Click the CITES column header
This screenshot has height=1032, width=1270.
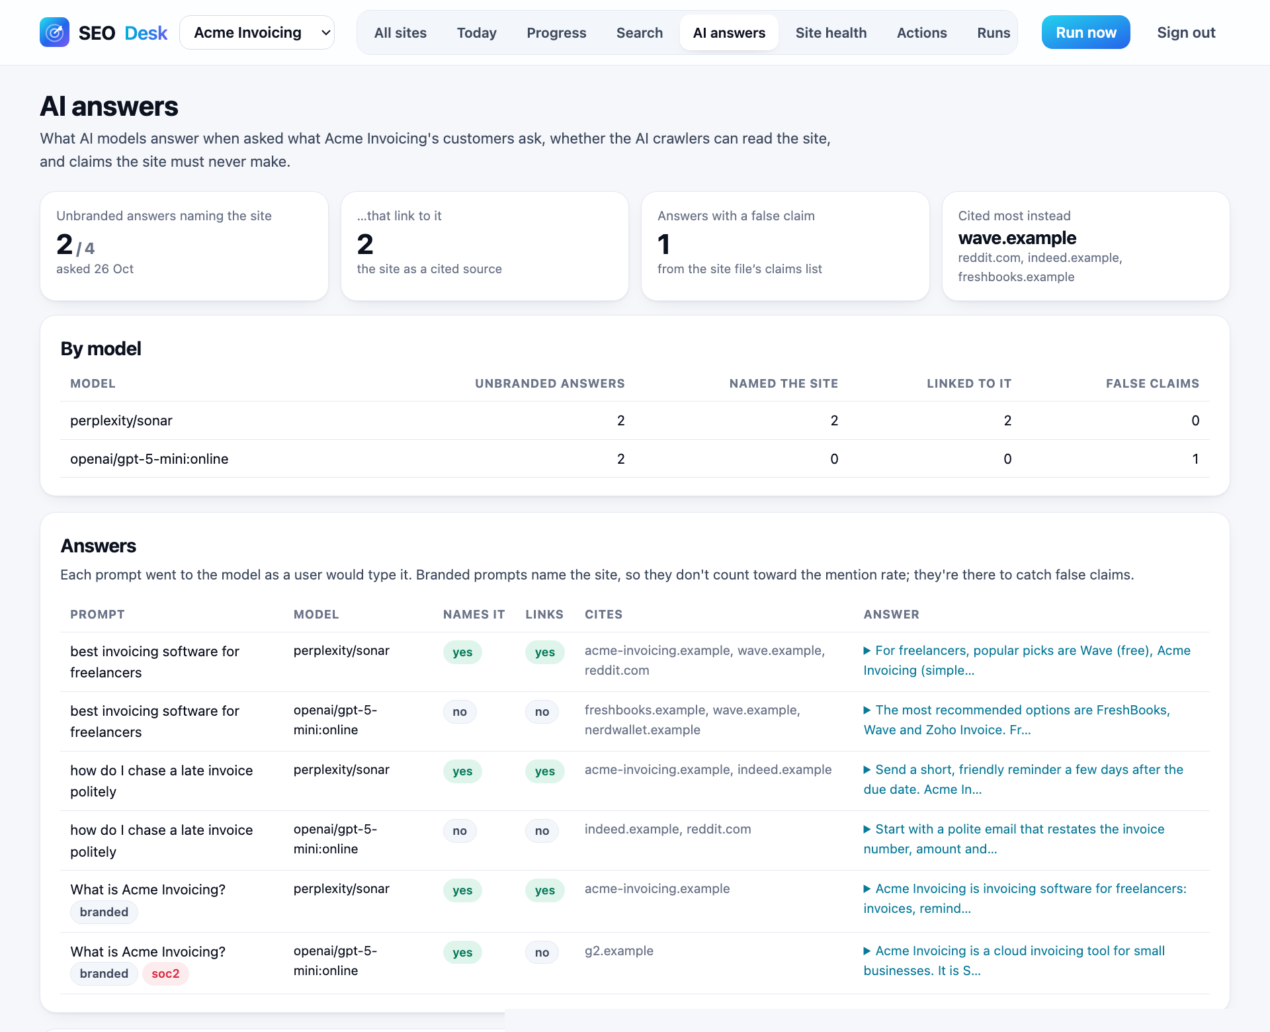click(603, 615)
